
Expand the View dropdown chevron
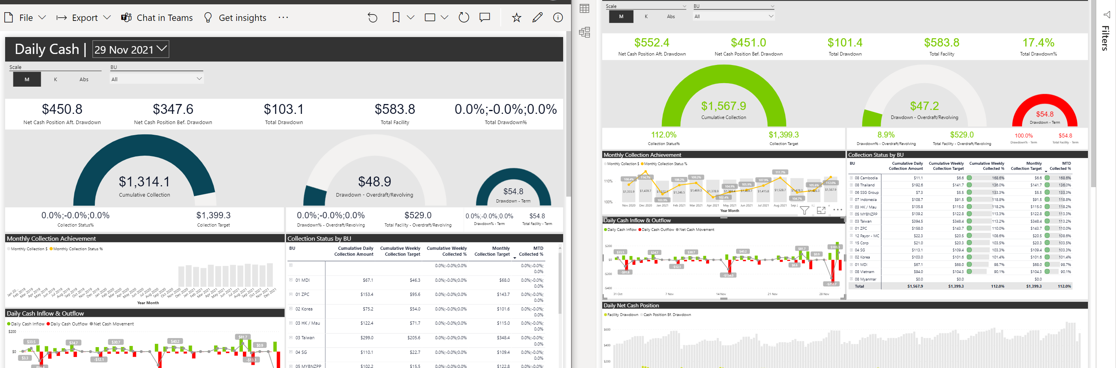coord(445,18)
